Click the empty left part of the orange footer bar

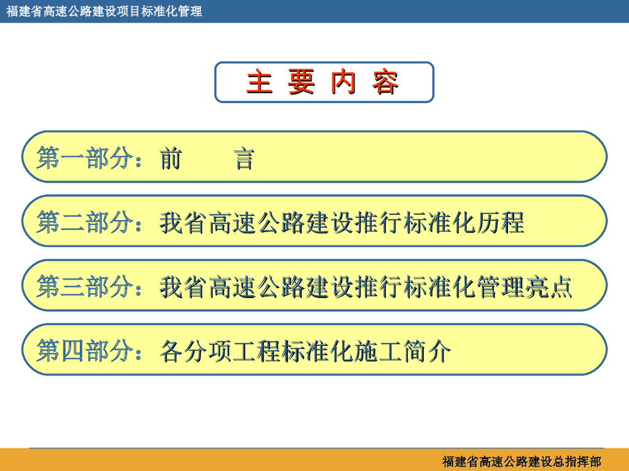(184, 461)
